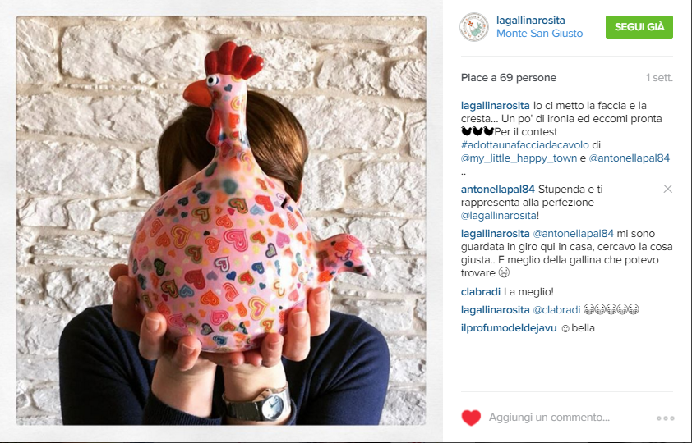
Task: Delete antonellapal84's comment with the X
Action: coord(667,189)
